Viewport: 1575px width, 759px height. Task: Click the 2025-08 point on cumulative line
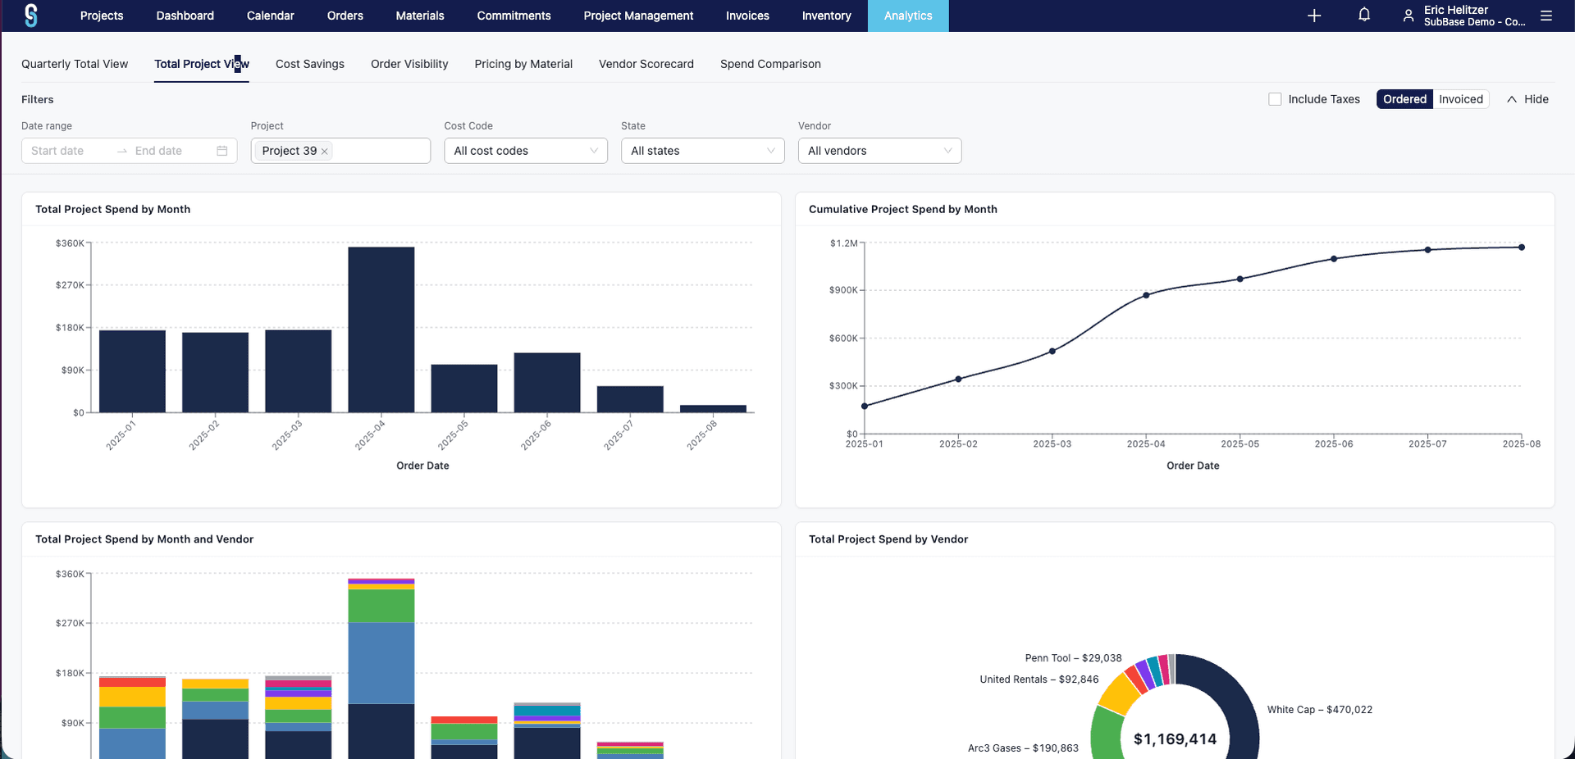(x=1522, y=247)
